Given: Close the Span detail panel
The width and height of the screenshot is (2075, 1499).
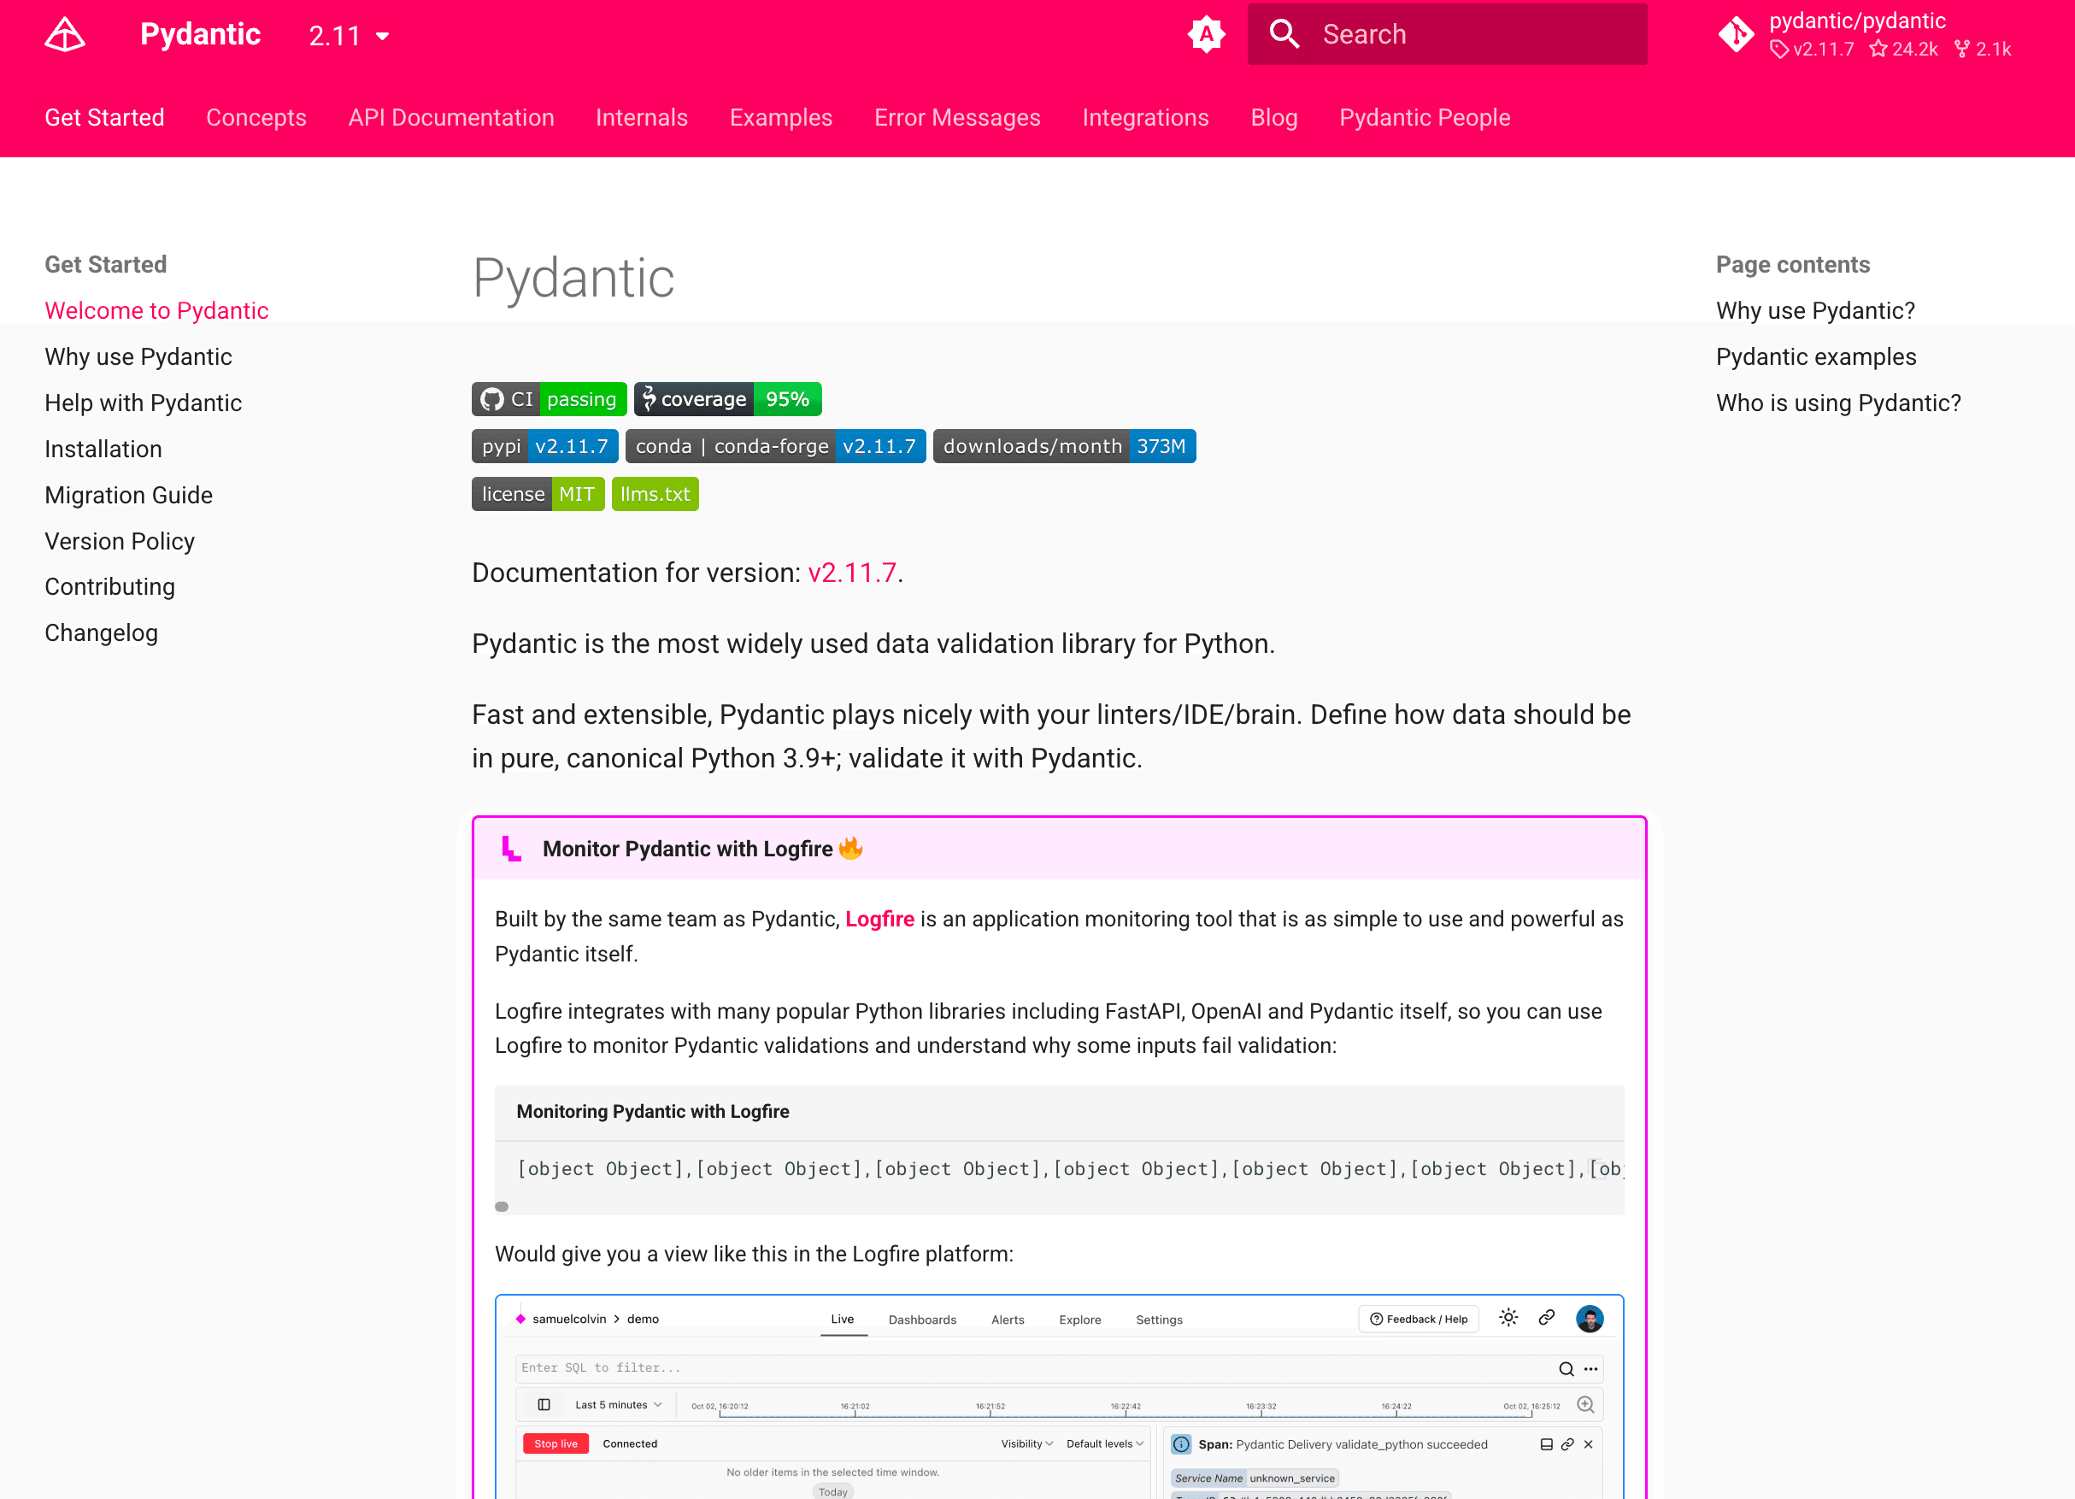Looking at the screenshot, I should pyautogui.click(x=1588, y=1444).
